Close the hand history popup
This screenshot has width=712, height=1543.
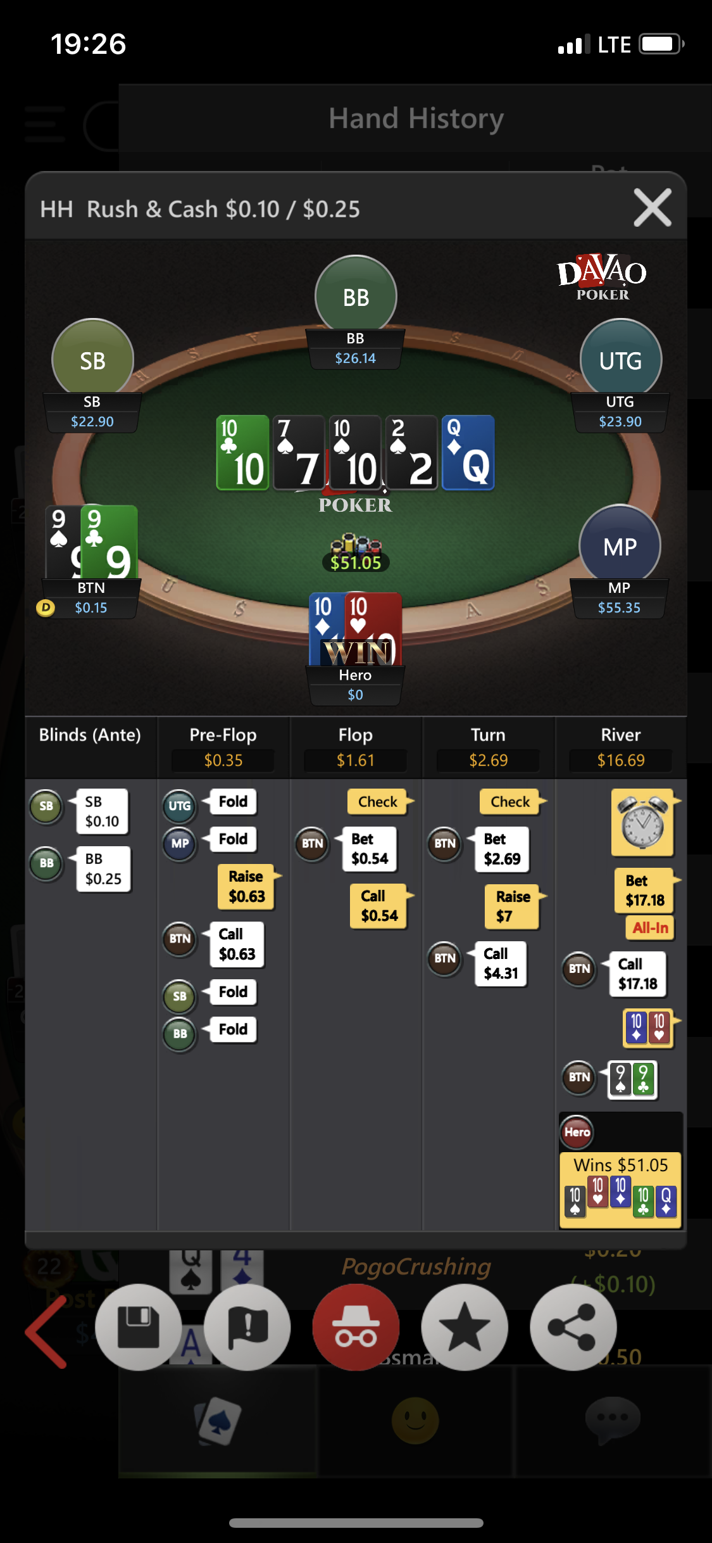(x=653, y=207)
